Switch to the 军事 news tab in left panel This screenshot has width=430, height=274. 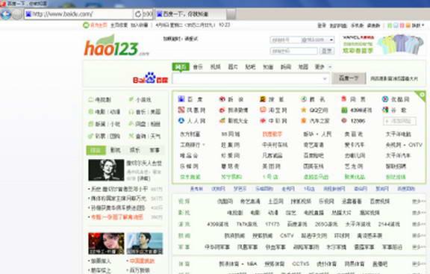point(155,150)
